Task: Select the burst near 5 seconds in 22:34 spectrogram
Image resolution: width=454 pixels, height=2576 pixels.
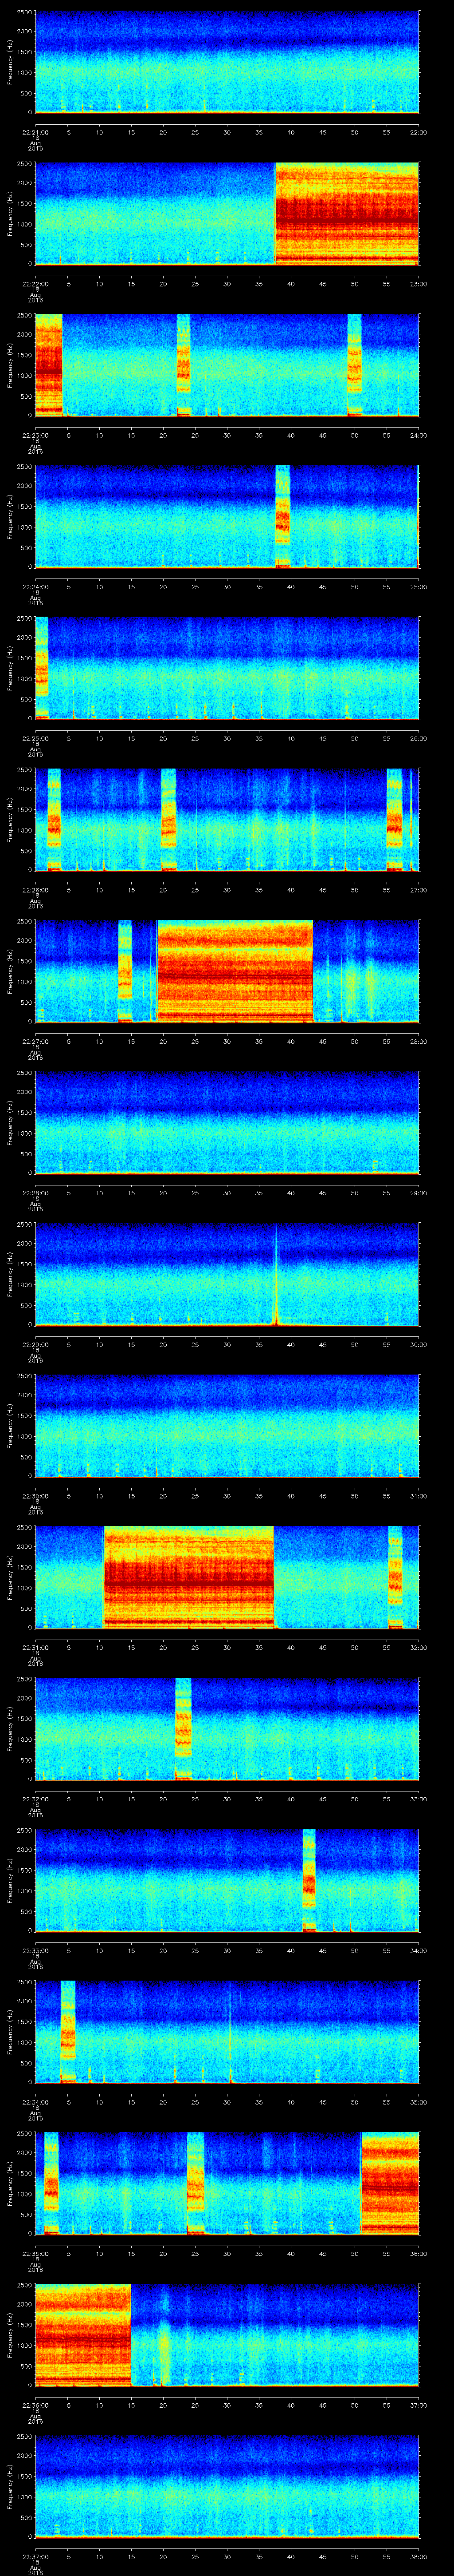Action: pos(68,2031)
